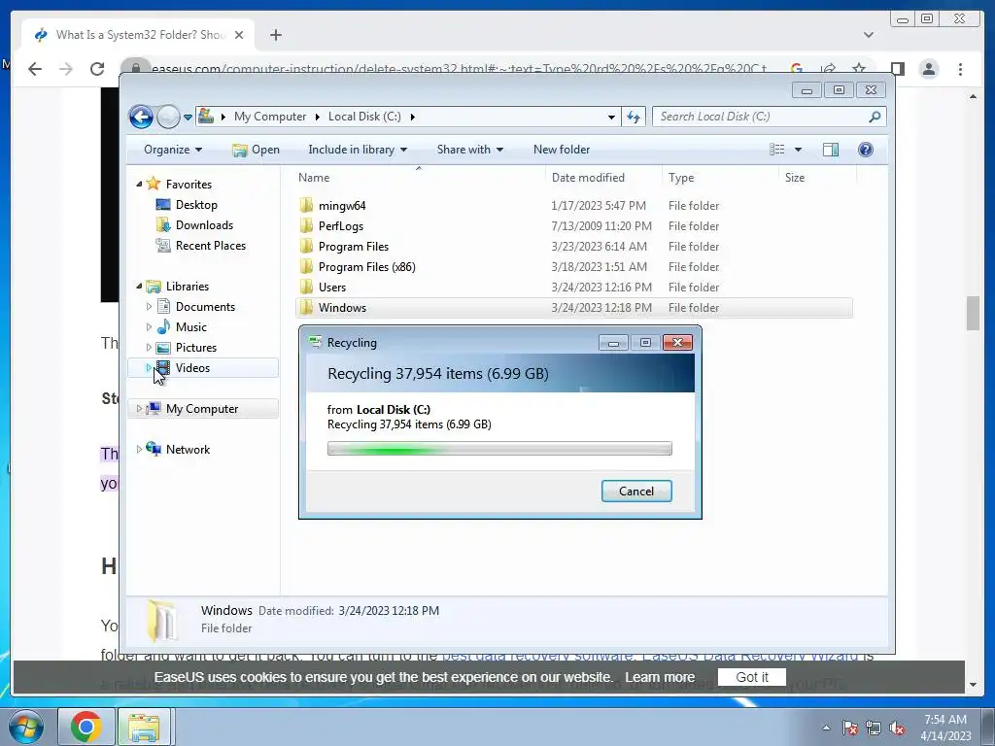The image size is (995, 746).
Task: Open Chrome three-dot menu
Action: tap(960, 69)
